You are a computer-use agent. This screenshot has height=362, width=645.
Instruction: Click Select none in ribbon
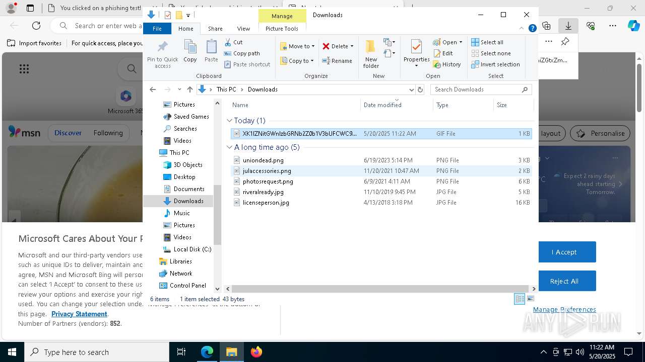(x=491, y=53)
